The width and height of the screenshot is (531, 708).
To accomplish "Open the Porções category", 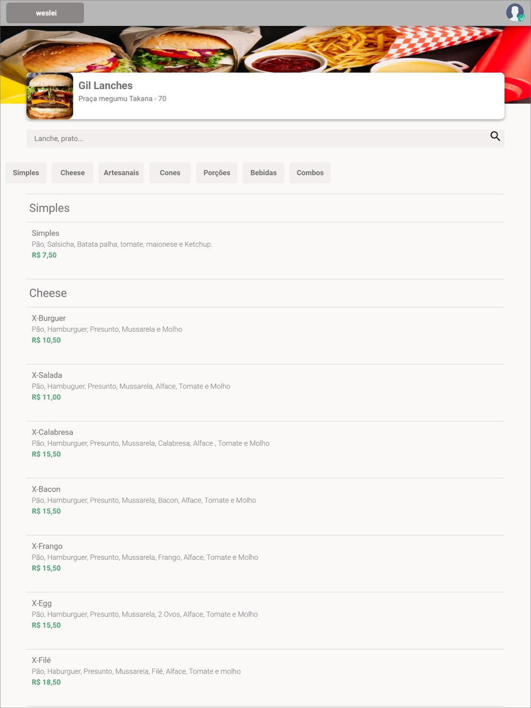I will [217, 173].
